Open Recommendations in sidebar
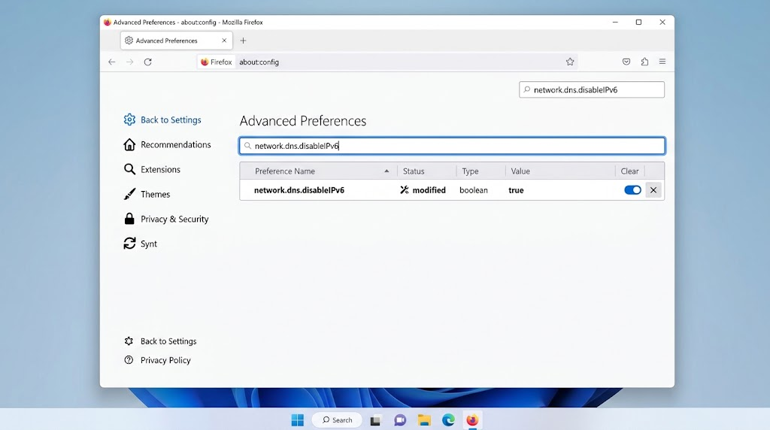770x430 pixels. point(168,145)
